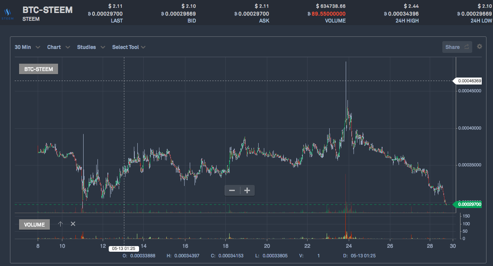The image size is (493, 266).
Task: Click the 0.00040000 price axis label
Action: 470,128
